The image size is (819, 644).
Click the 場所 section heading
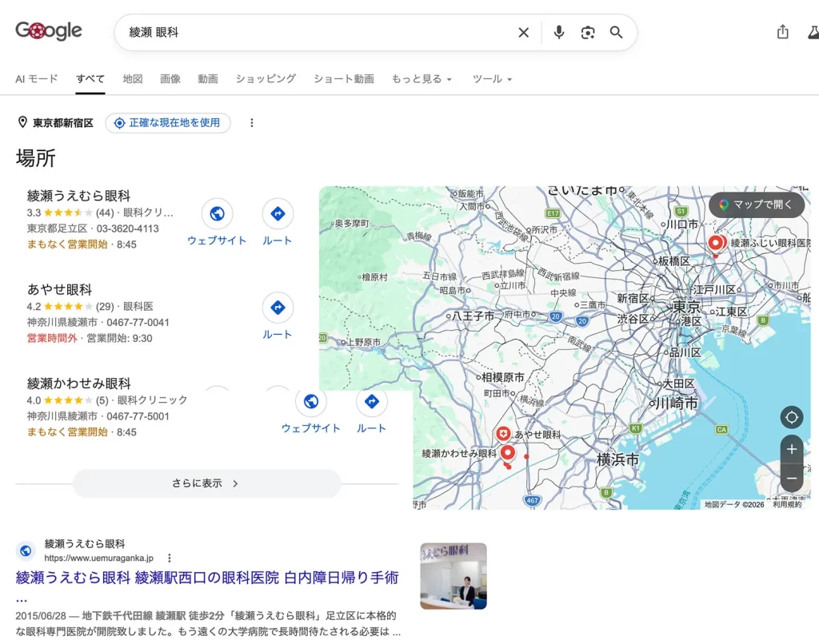click(x=35, y=158)
